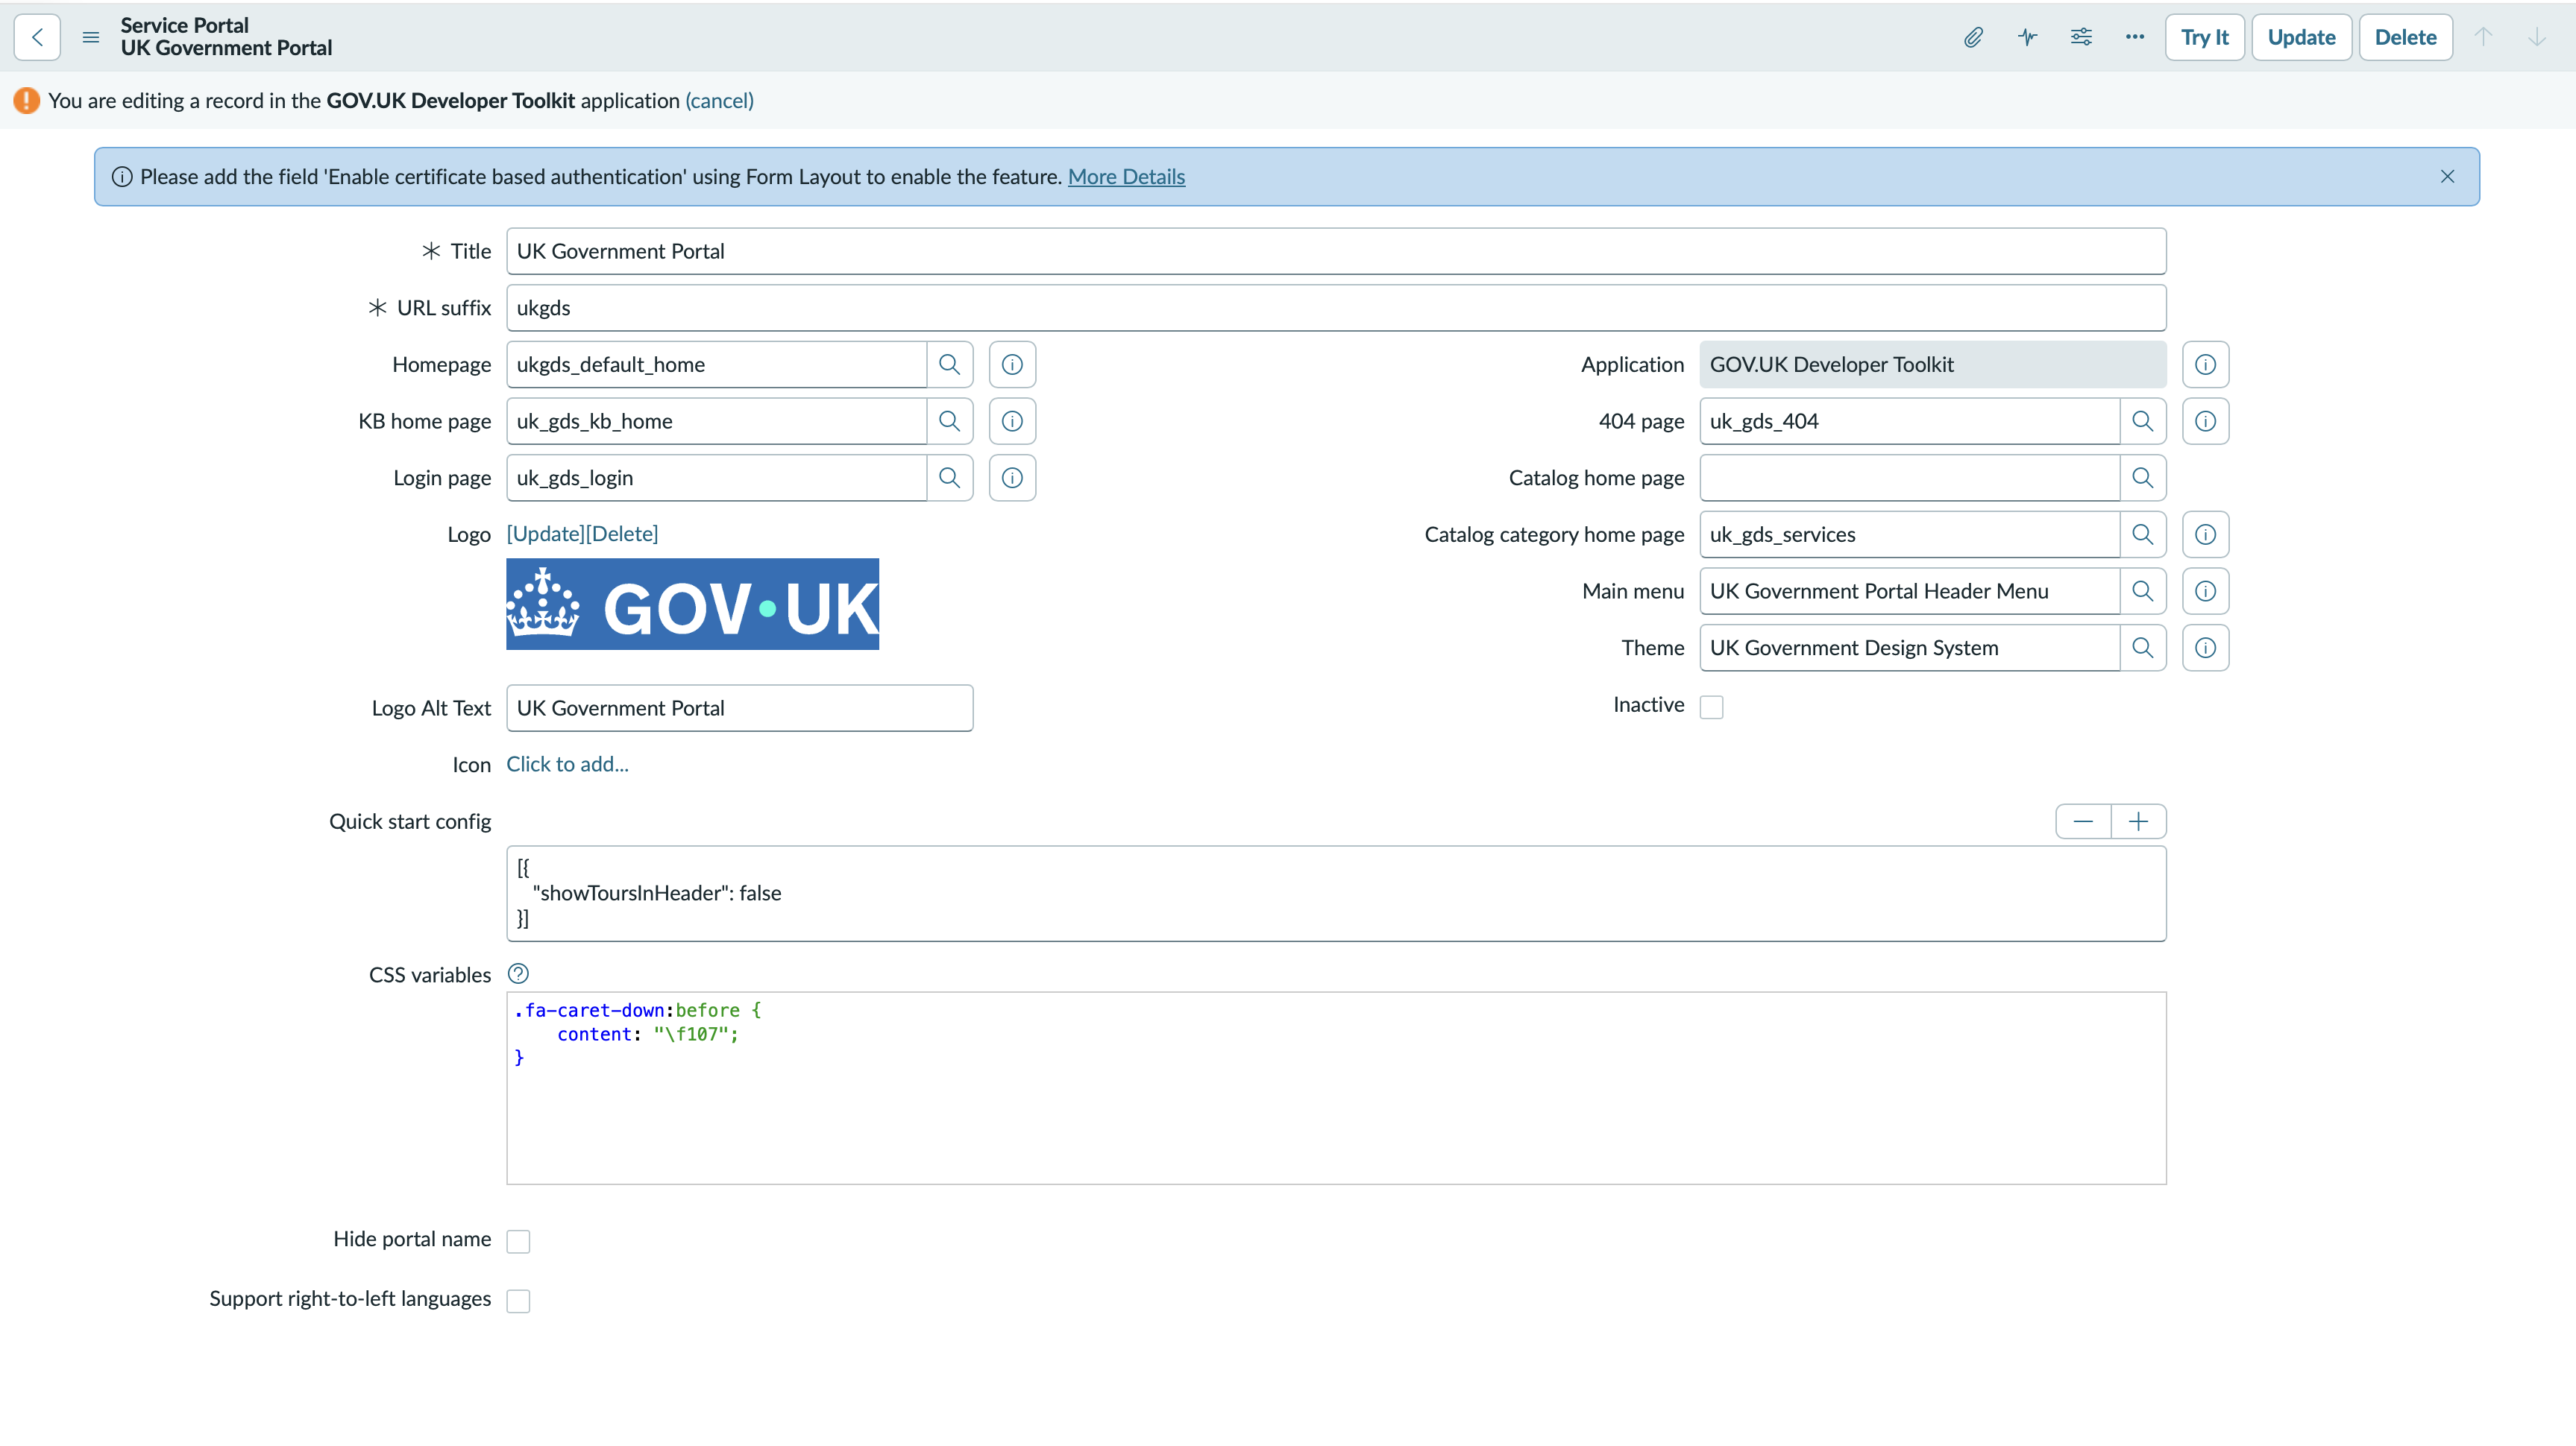Focus the Title input field
This screenshot has width=2576, height=1446.
tap(1336, 252)
